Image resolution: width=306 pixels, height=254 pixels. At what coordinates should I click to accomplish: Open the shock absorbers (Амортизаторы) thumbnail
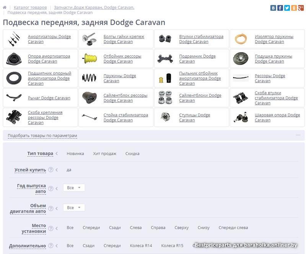[x=14, y=39]
